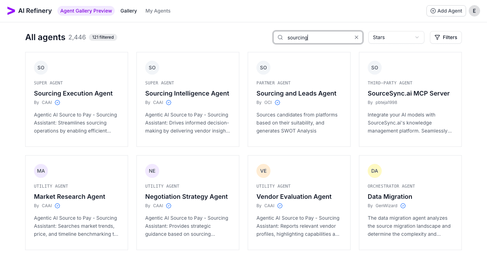The height and width of the screenshot is (256, 487).
Task: Open the Stars sort dropdown
Action: click(x=396, y=37)
